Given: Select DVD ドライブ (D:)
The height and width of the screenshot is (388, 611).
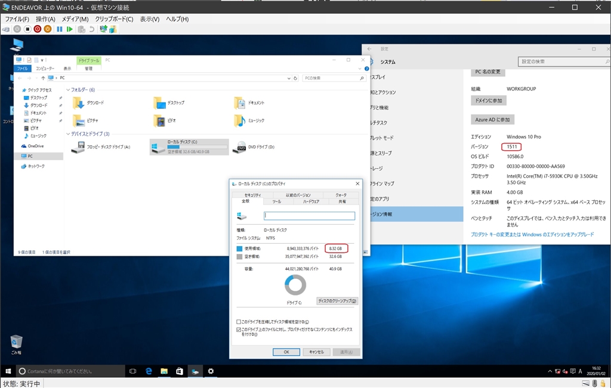Looking at the screenshot, I should tap(254, 147).
